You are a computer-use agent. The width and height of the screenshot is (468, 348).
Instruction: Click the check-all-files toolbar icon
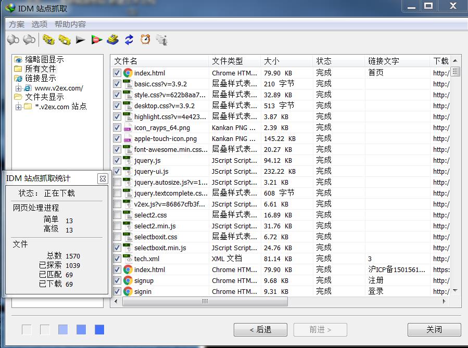[48, 40]
